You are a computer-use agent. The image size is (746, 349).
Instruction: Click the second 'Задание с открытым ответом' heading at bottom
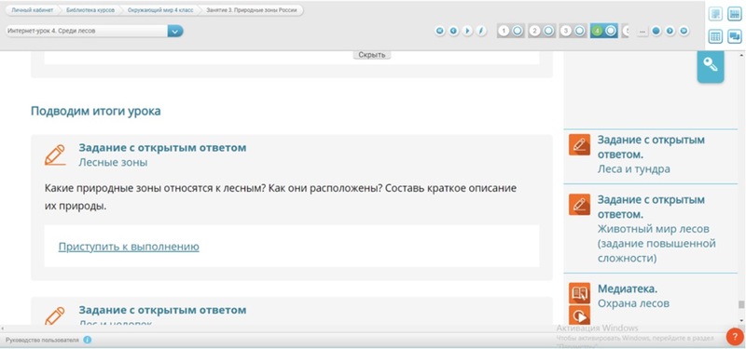coord(162,310)
